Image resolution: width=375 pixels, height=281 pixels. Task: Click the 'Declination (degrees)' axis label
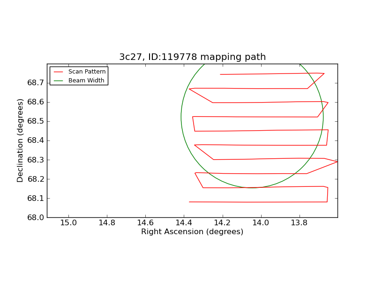[20, 140]
